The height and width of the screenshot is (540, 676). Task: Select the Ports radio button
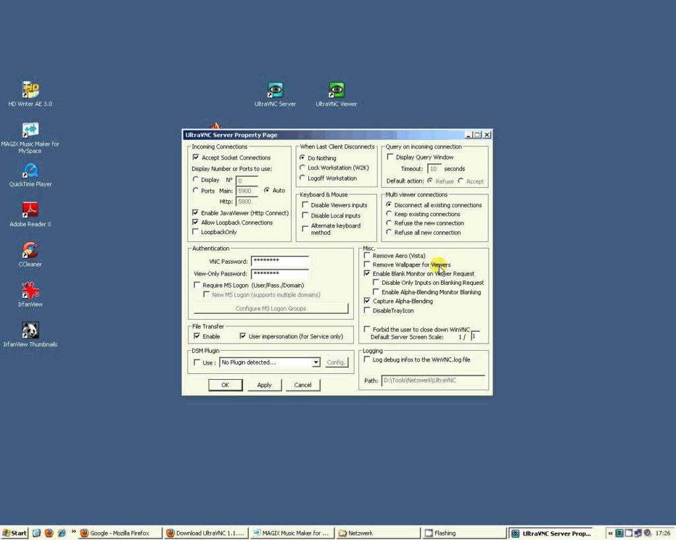(195, 190)
